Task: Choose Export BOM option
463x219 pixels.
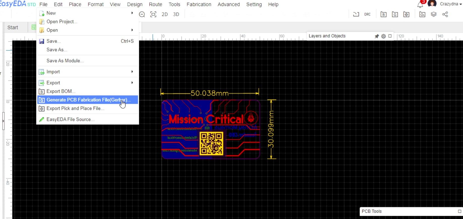Action: coord(88,91)
